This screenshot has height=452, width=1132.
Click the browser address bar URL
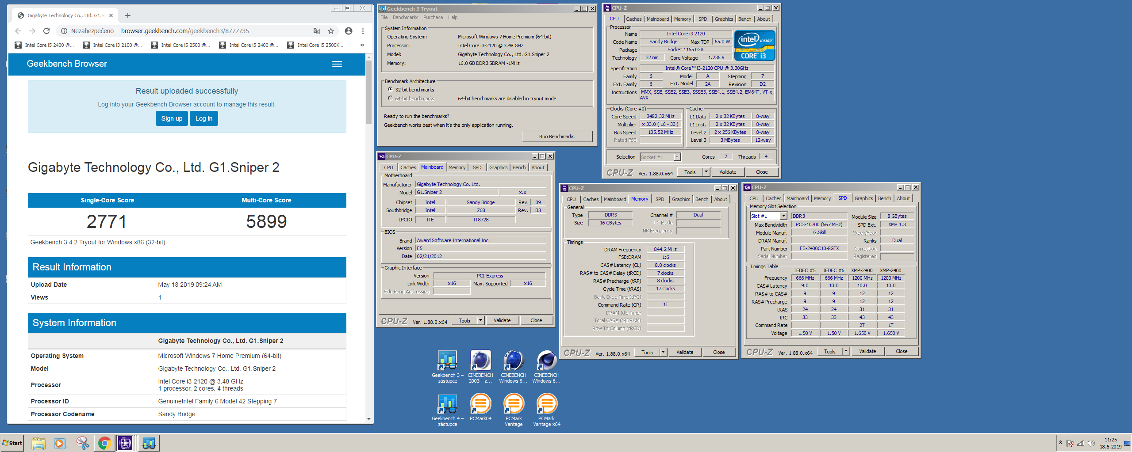click(185, 31)
